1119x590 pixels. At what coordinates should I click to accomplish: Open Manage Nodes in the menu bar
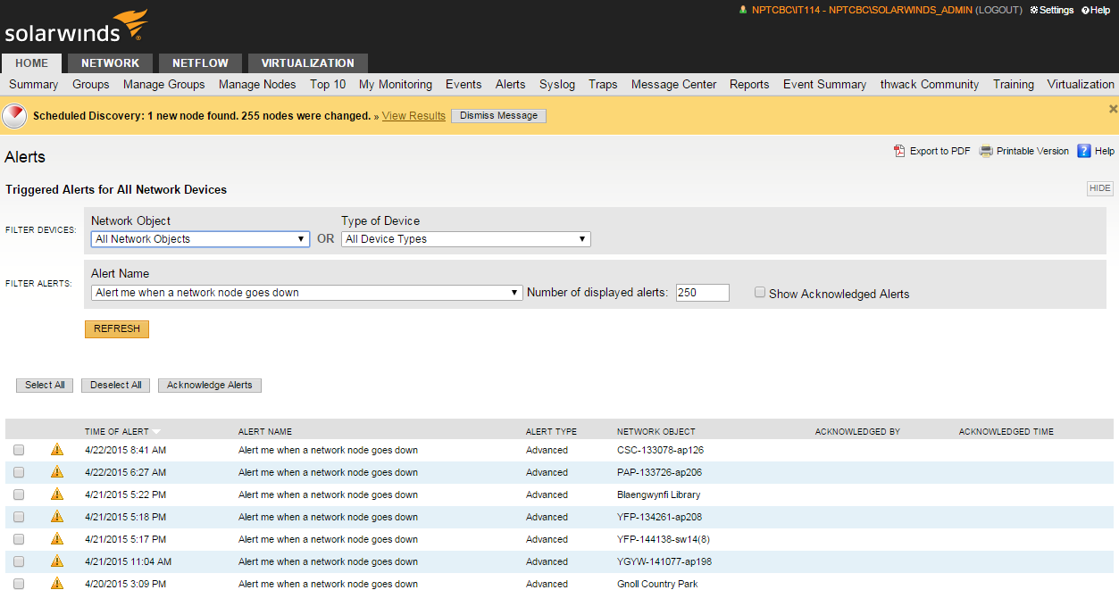tap(257, 84)
